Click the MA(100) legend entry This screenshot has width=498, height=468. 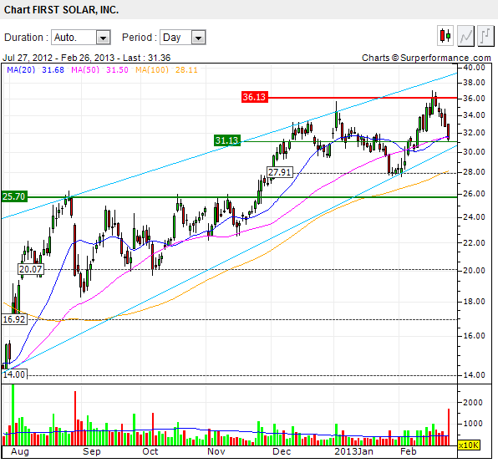(x=166, y=69)
